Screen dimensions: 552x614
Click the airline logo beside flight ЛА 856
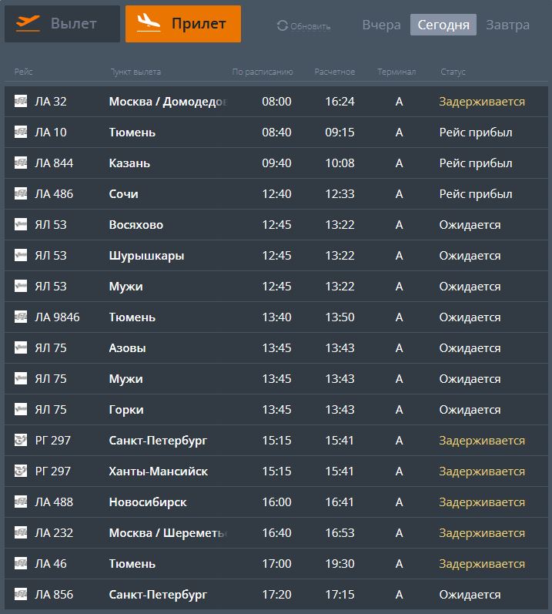(21, 595)
